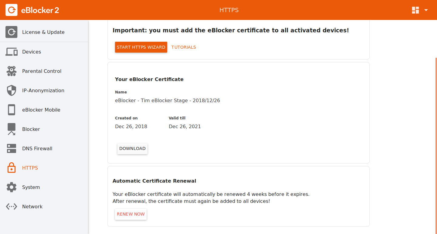Click the Blocker sidebar icon
437x234 pixels.
point(12,129)
